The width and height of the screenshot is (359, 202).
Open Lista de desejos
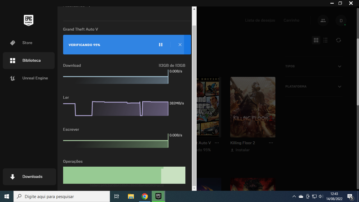[260, 20]
